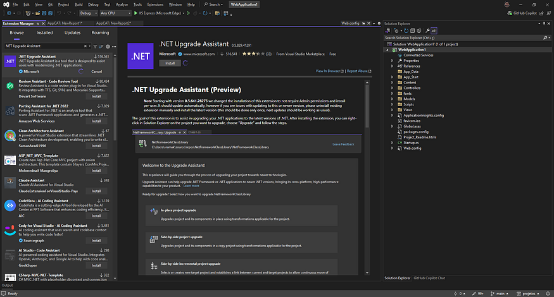Click the View in Browser link
Image resolution: width=554 pixels, height=297 pixels.
(x=329, y=71)
